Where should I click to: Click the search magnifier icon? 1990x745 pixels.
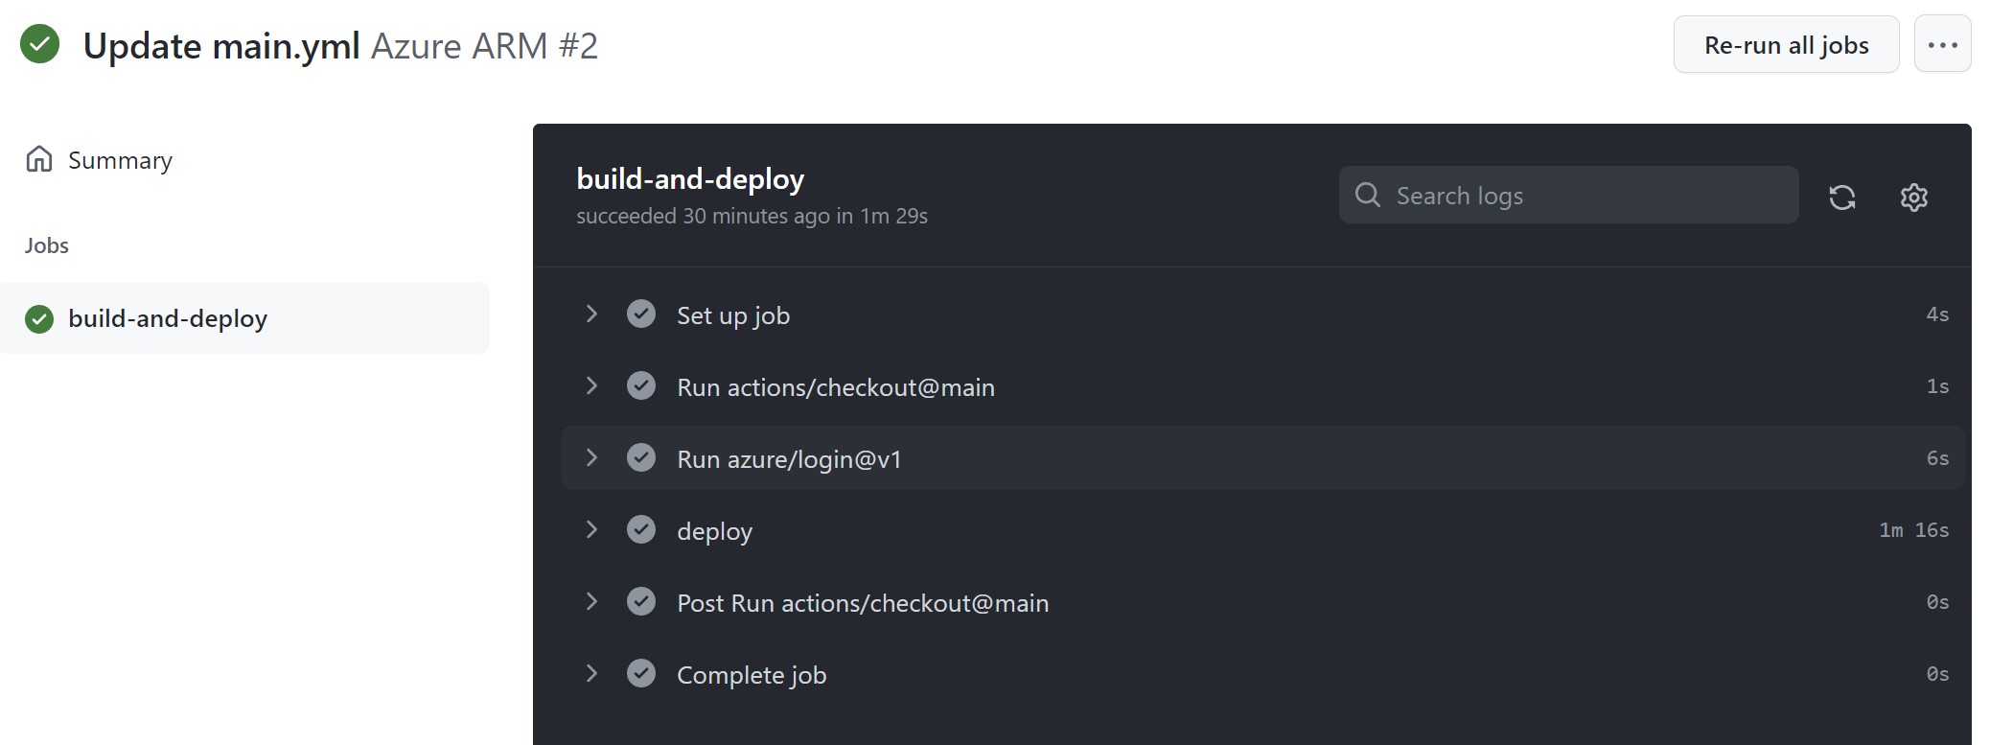(x=1368, y=196)
